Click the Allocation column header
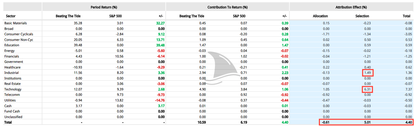The image size is (416, 127). 320,16
